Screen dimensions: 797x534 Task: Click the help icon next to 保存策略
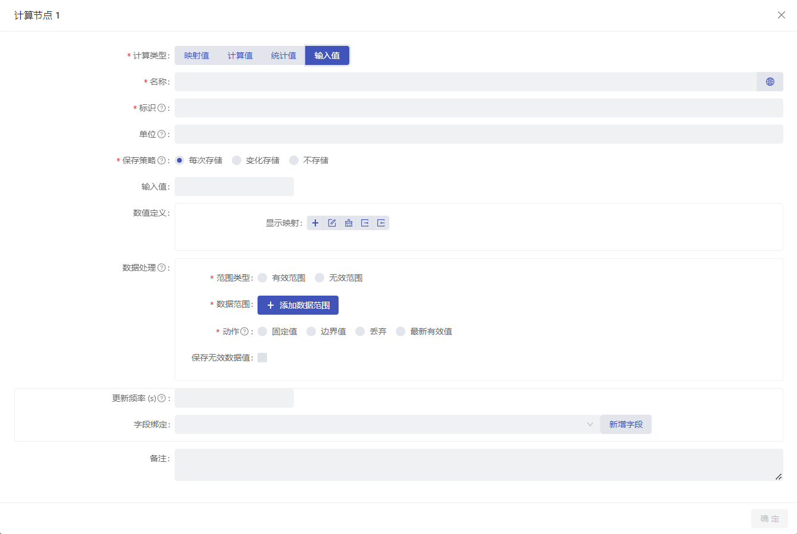[161, 160]
